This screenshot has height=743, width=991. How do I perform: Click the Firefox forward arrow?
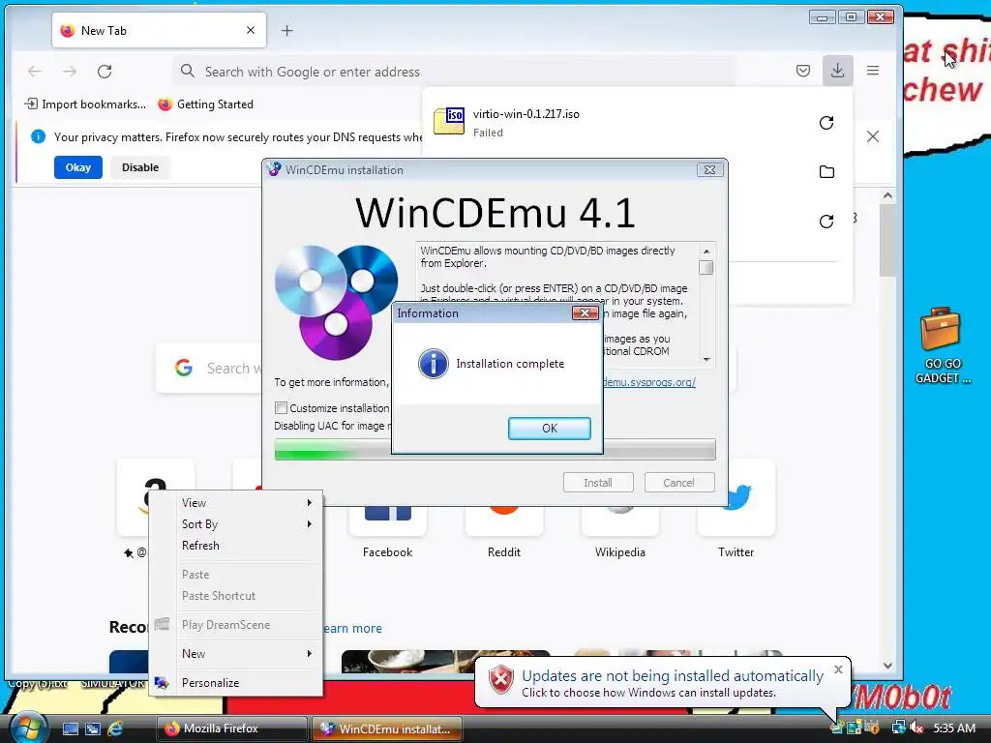[70, 72]
